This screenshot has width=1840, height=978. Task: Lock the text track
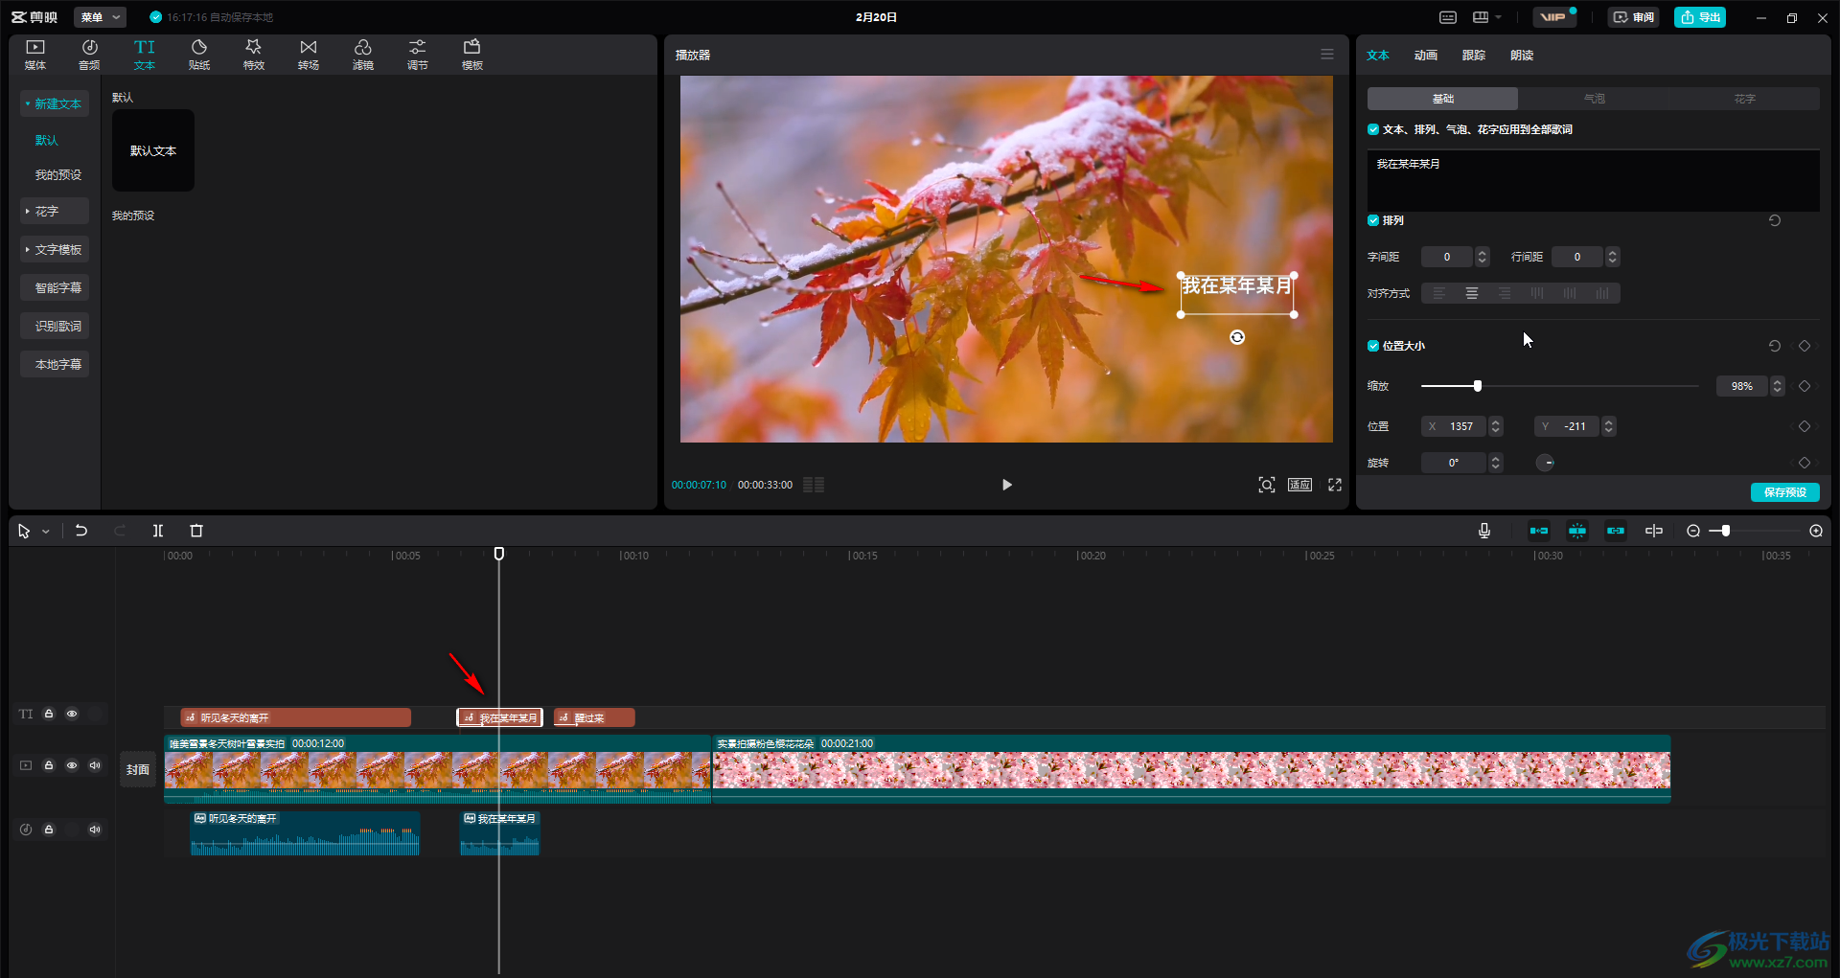[49, 714]
